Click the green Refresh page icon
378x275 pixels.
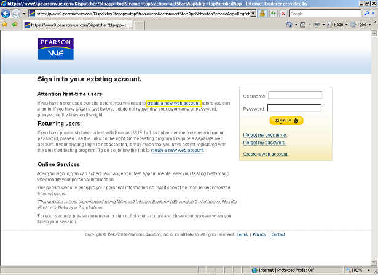tap(274, 14)
